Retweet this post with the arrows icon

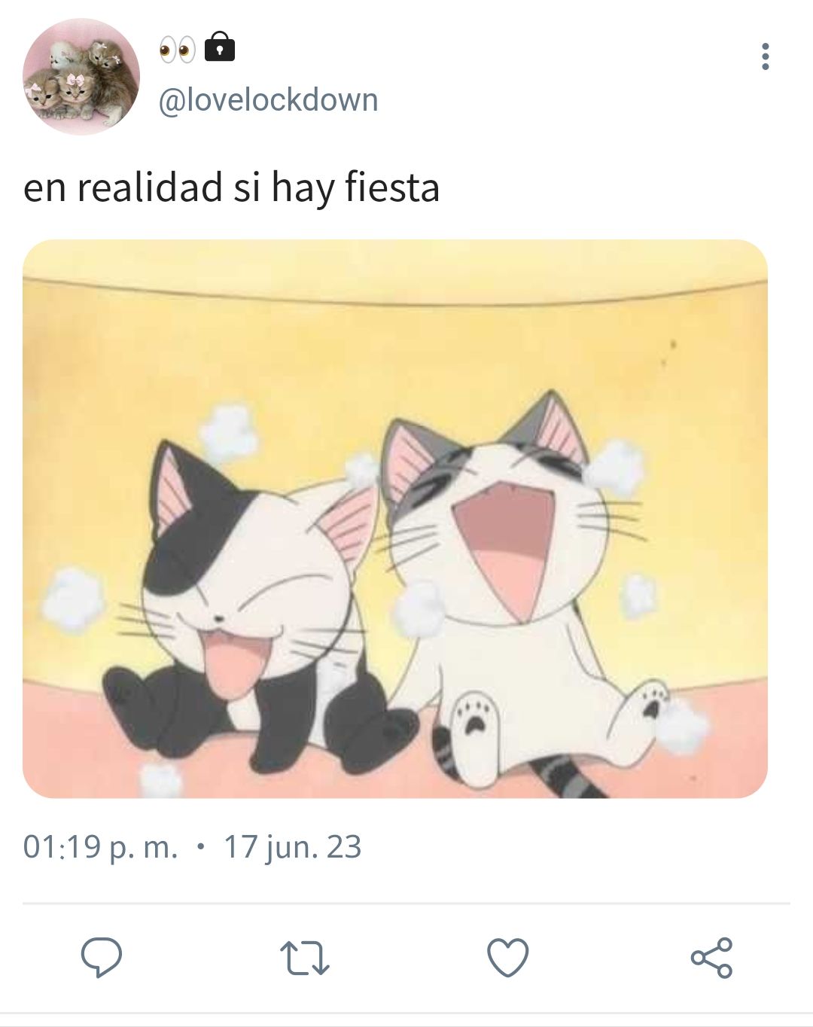[305, 958]
